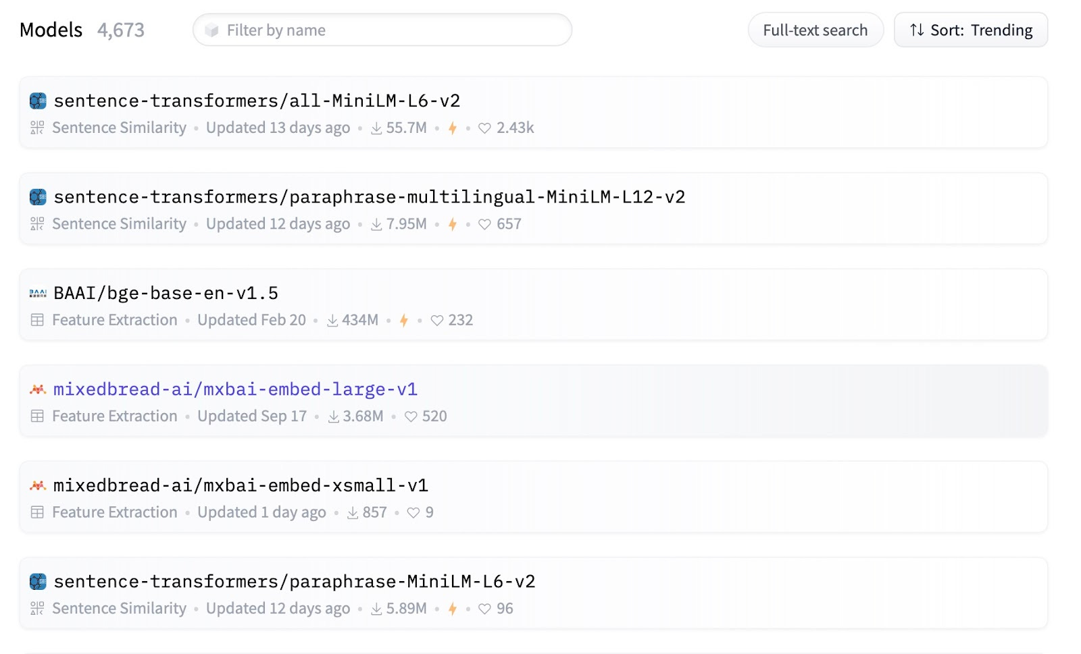This screenshot has width=1081, height=654.
Task: Click 'Feature Extraction' label on bge-base-en-v1.5 row
Action: click(115, 321)
